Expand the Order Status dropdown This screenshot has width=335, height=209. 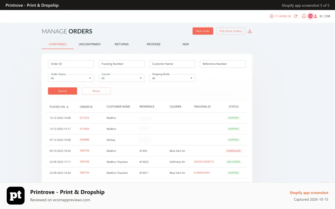(x=71, y=78)
